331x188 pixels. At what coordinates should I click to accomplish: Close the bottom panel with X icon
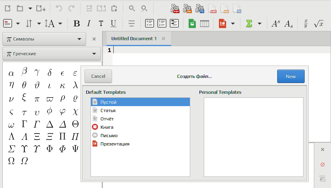tap(323, 149)
